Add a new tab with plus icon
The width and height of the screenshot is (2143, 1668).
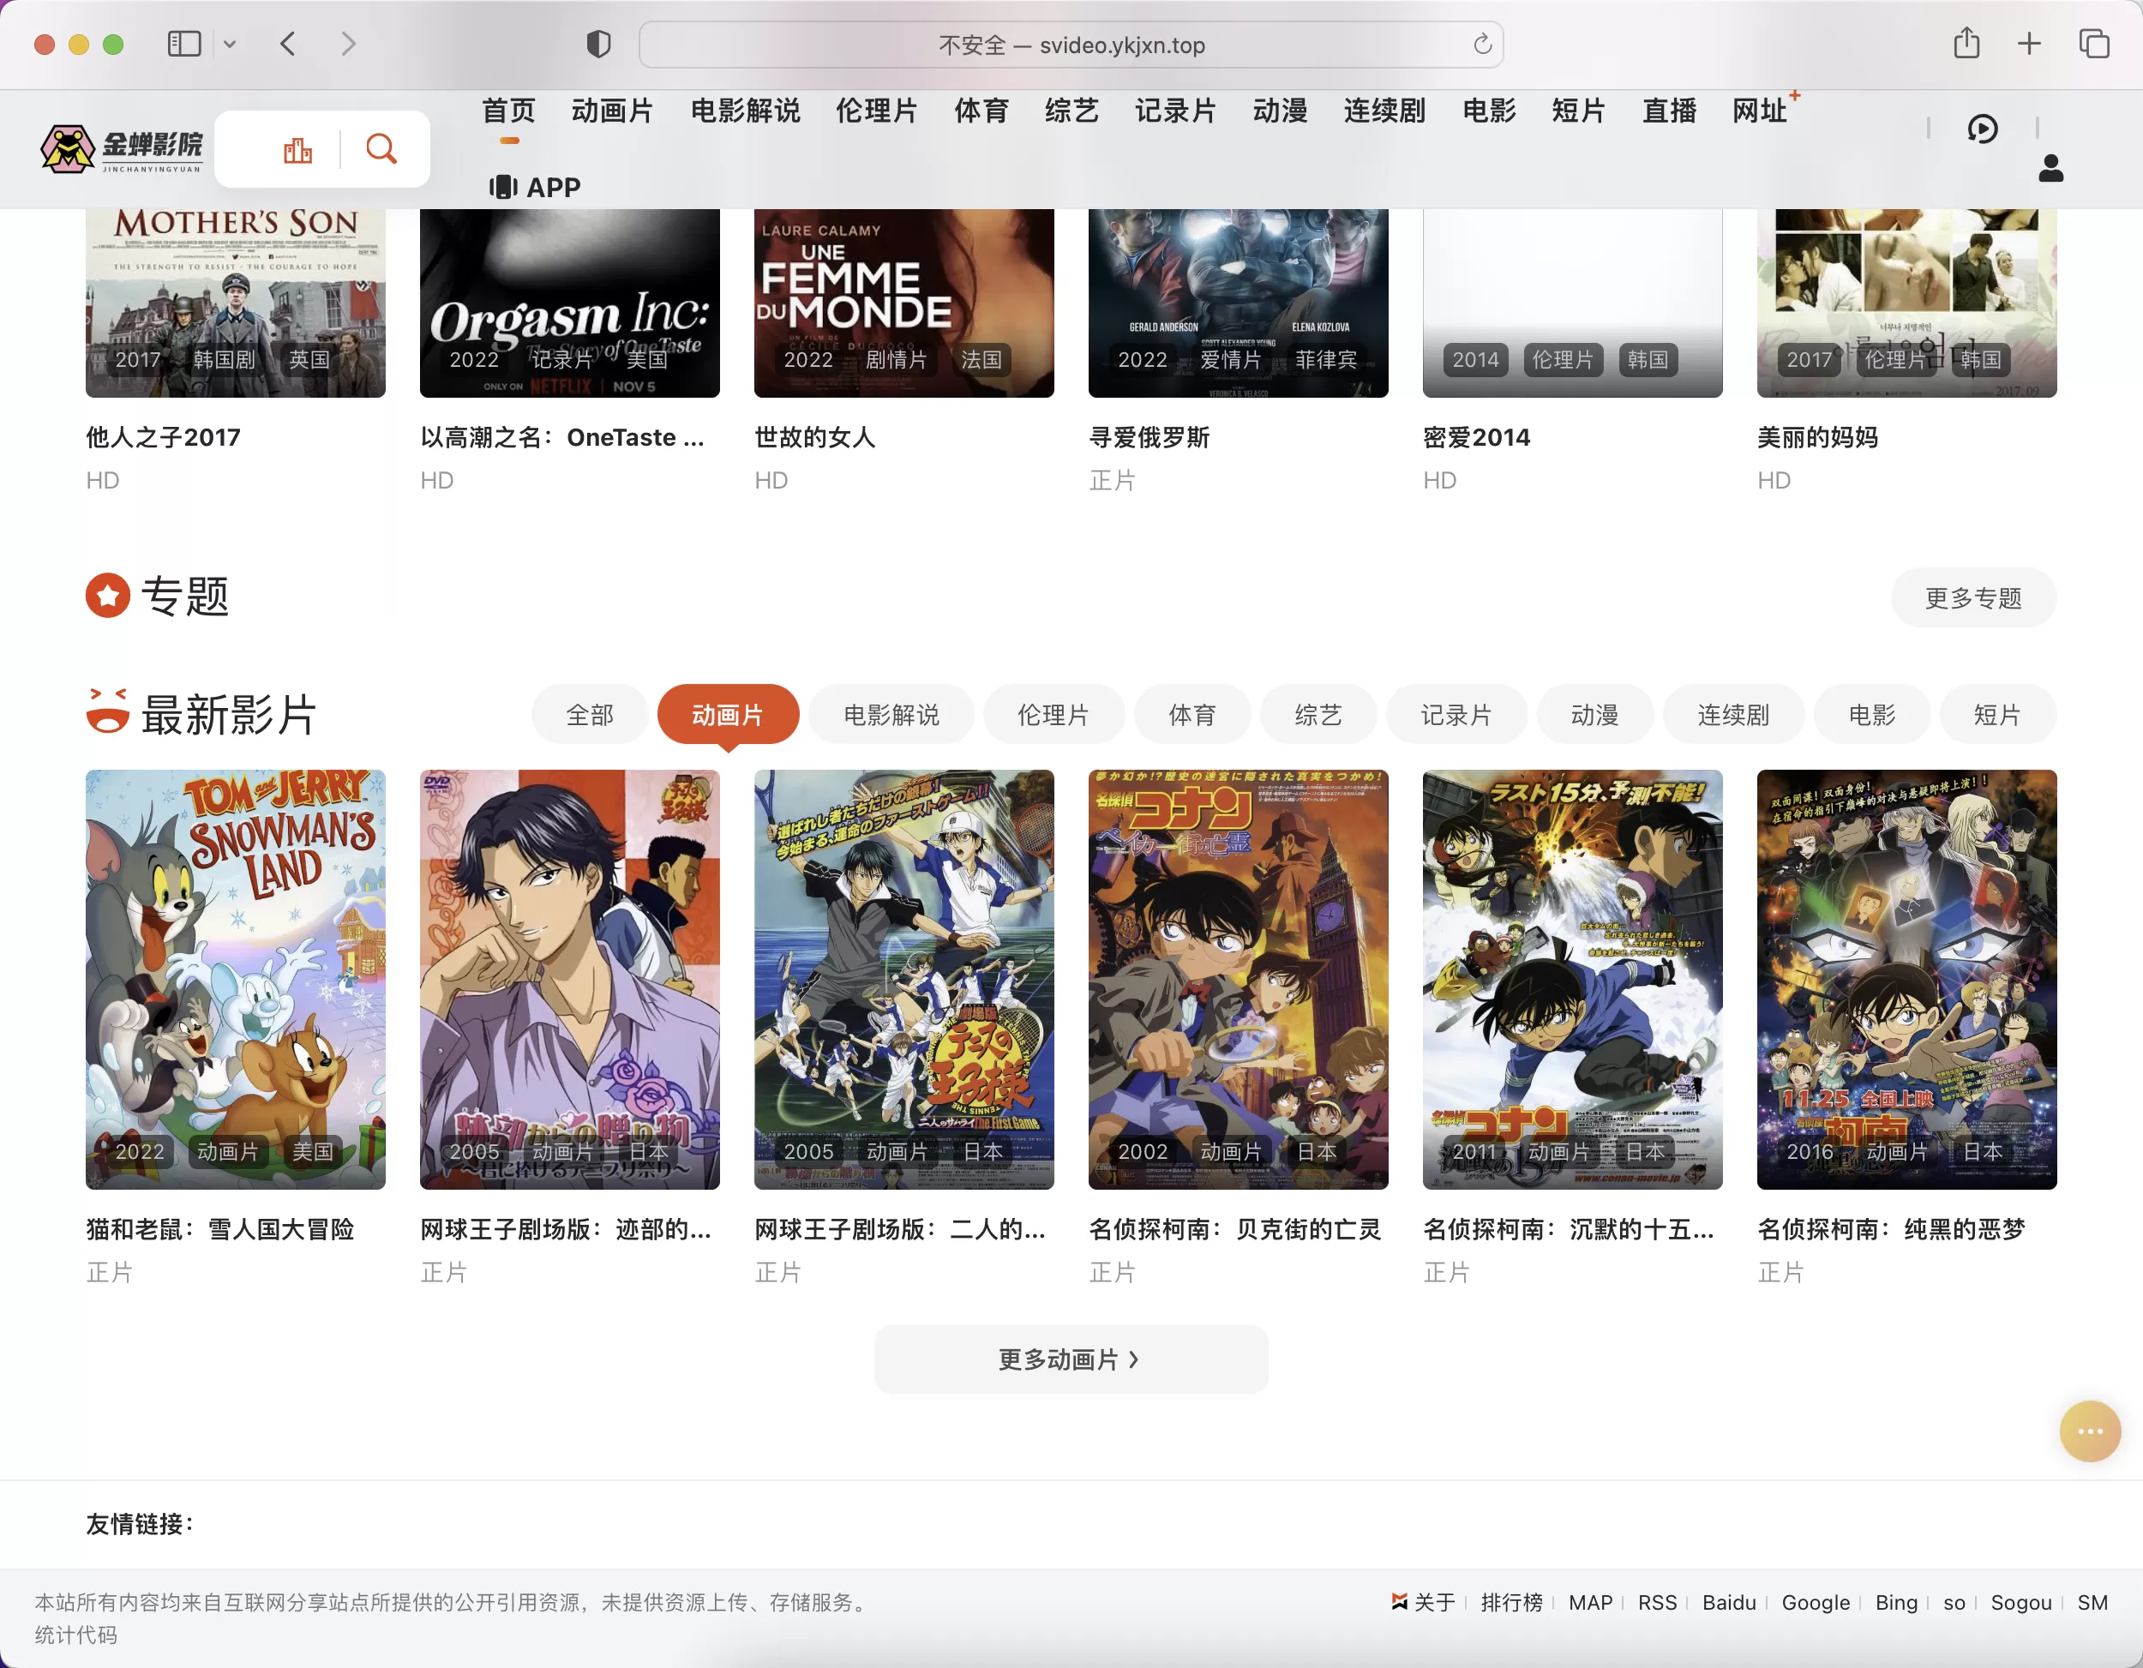click(2029, 43)
